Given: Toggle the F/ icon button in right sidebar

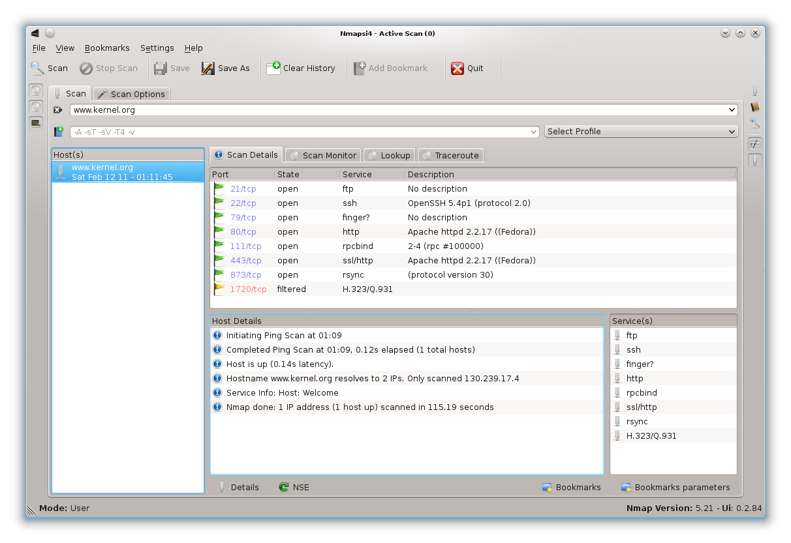Looking at the screenshot, I should pos(755,143).
